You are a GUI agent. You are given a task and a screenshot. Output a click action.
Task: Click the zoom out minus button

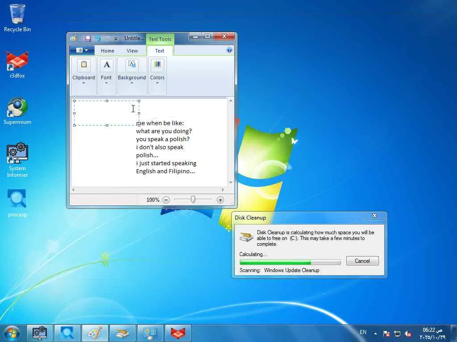pos(166,200)
